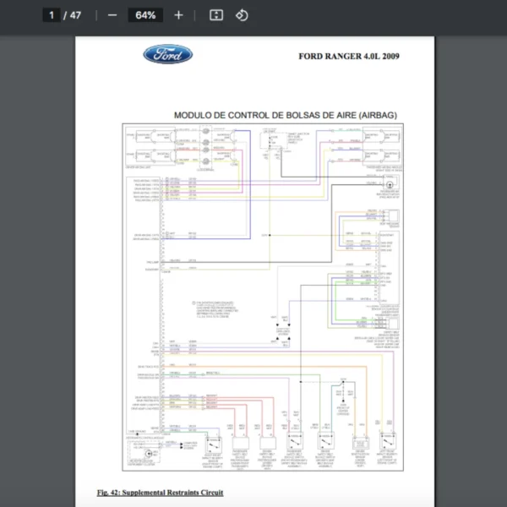
Task: Select the current page number field
Action: 51,15
